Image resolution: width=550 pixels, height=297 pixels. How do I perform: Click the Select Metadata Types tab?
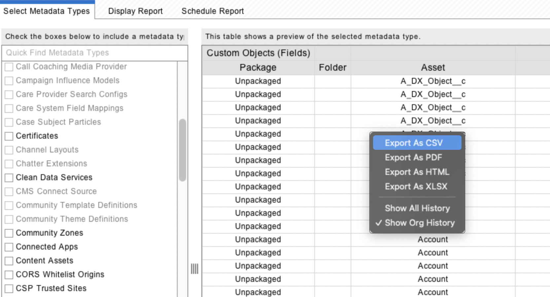47,11
